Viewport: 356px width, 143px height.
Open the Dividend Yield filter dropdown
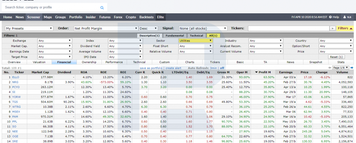[x=125, y=46]
